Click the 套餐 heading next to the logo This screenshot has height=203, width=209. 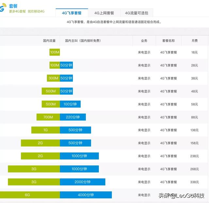[x=13, y=6]
